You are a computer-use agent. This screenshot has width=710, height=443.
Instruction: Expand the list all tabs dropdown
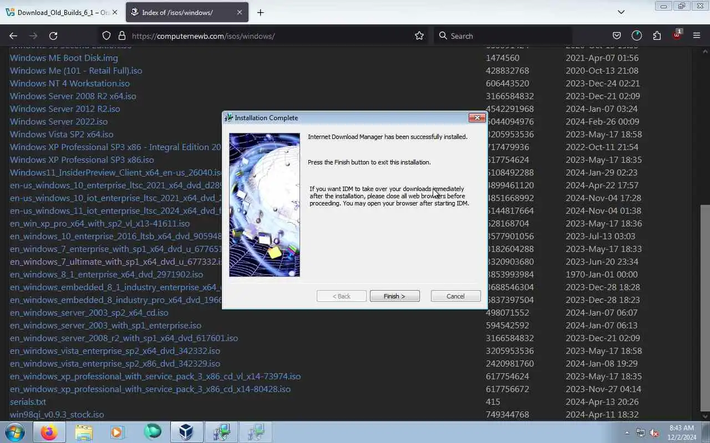621,12
